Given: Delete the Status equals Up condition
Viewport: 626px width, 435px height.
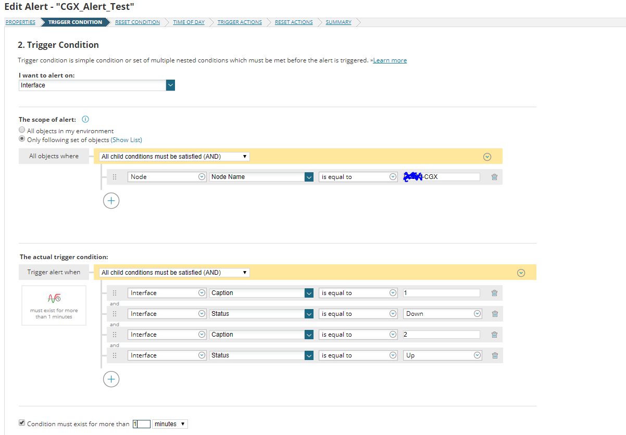Looking at the screenshot, I should (x=494, y=355).
